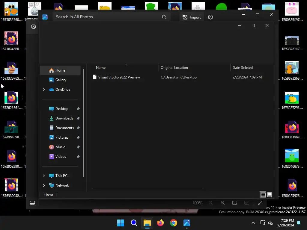307x230 pixels.
Task: Select Network in the sidebar
Action: 62,185
